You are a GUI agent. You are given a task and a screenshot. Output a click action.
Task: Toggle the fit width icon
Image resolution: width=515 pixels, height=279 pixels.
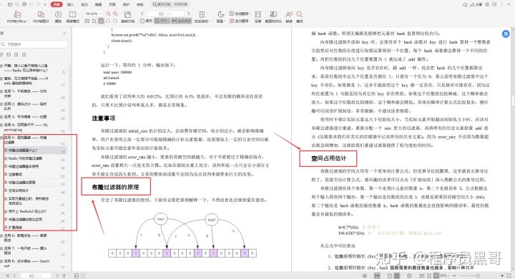(101, 21)
